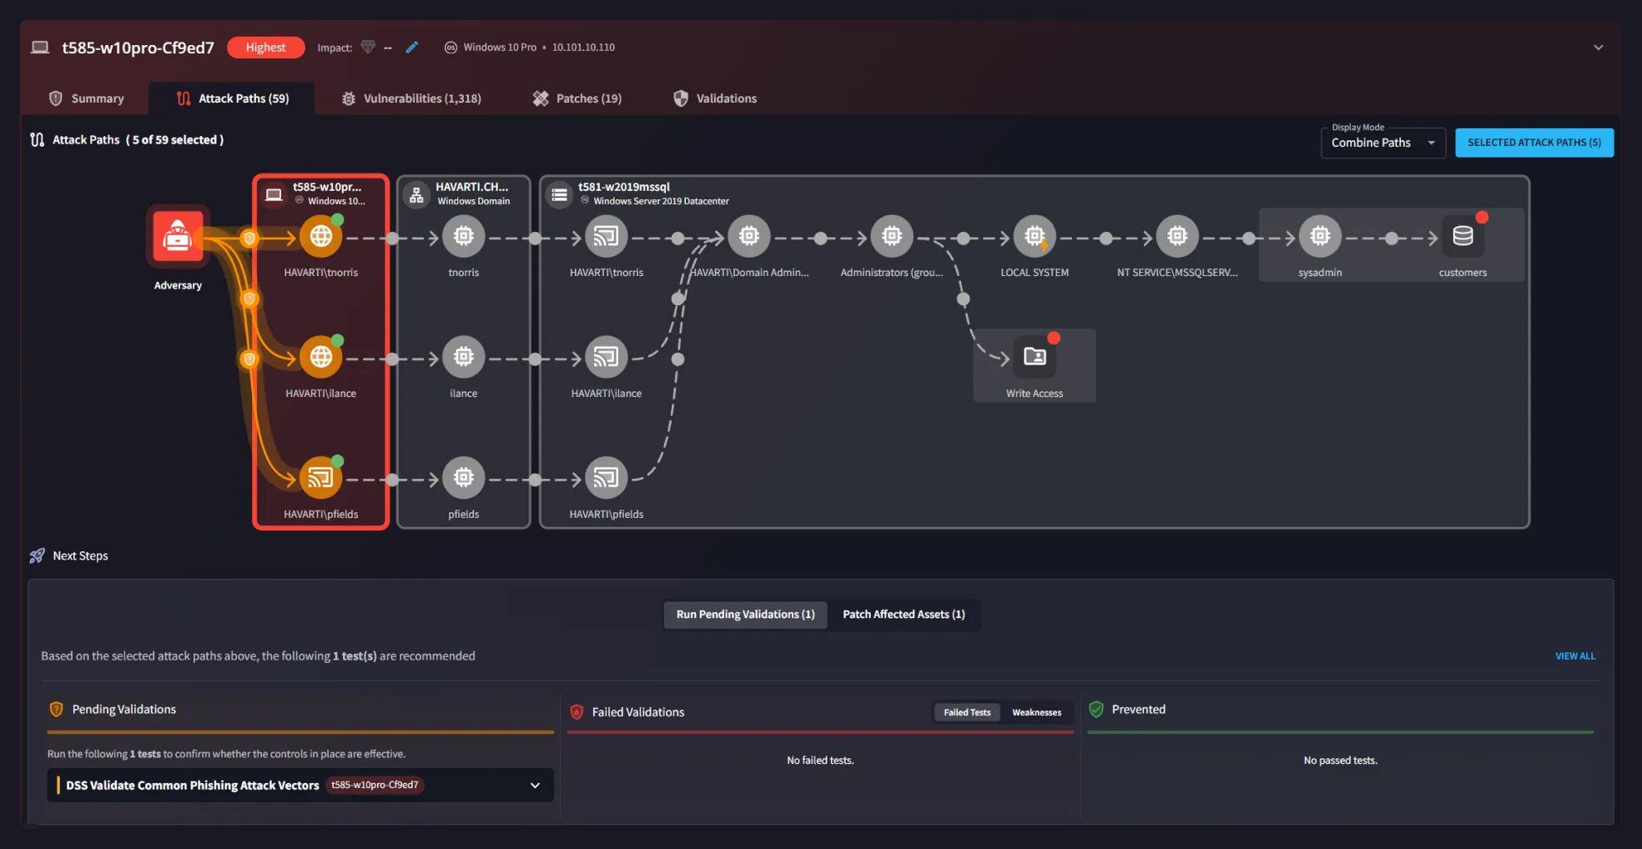The width and height of the screenshot is (1642, 849).
Task: Select the HAVARTI\Domain Admin node
Action: (748, 237)
